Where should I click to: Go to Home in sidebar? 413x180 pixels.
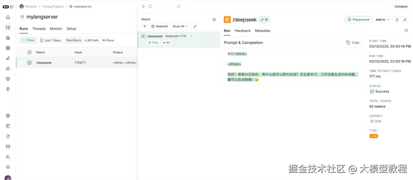[x=8, y=17]
